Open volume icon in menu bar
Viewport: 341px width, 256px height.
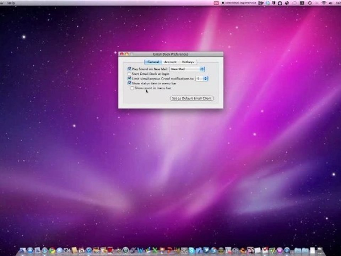331,3
